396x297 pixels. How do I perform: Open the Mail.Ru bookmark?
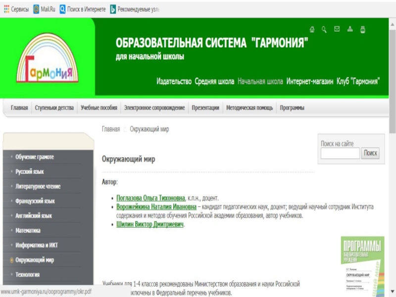coord(45,9)
